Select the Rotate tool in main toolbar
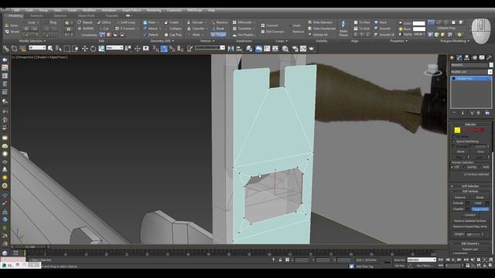This screenshot has height=278, width=495. [93, 49]
